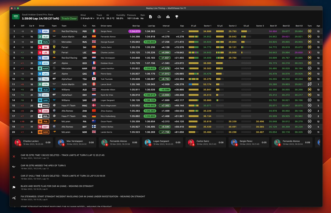Viewport: 331px width, 213px height.
Task: Click Leclerc purple Best S3 29.650
Action: (299, 53)
